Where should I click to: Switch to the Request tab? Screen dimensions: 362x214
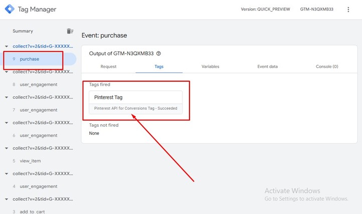[x=108, y=66]
